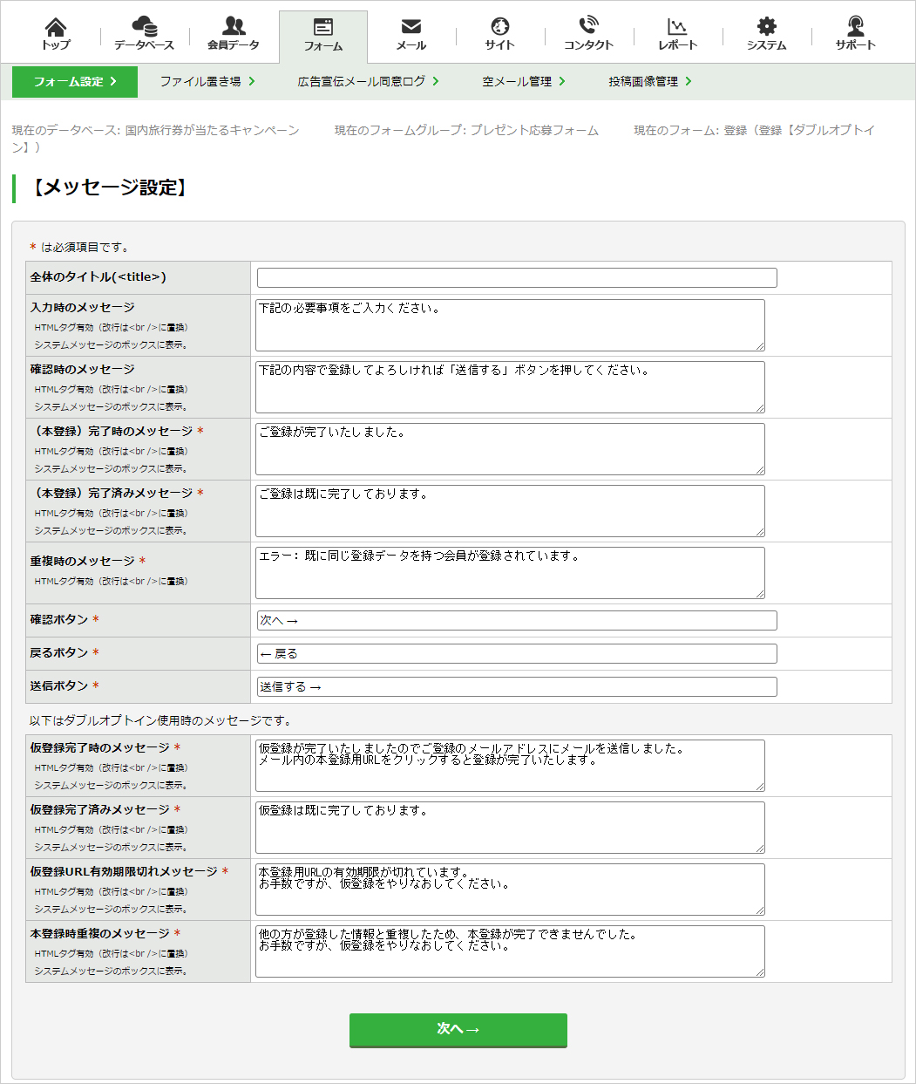Click the 入力時のメッセージ label
The height and width of the screenshot is (1084, 916).
click(x=82, y=308)
